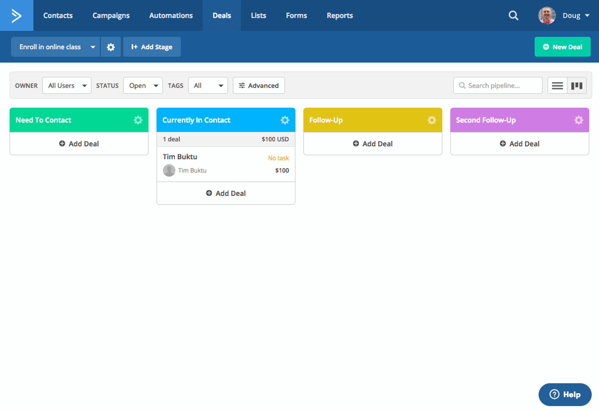The height and width of the screenshot is (410, 599).
Task: Open the Help widget
Action: [565, 394]
